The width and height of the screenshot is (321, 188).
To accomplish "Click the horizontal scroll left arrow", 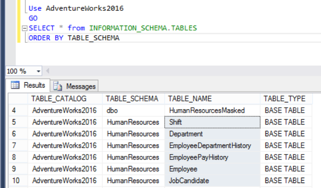I will 47,71.
